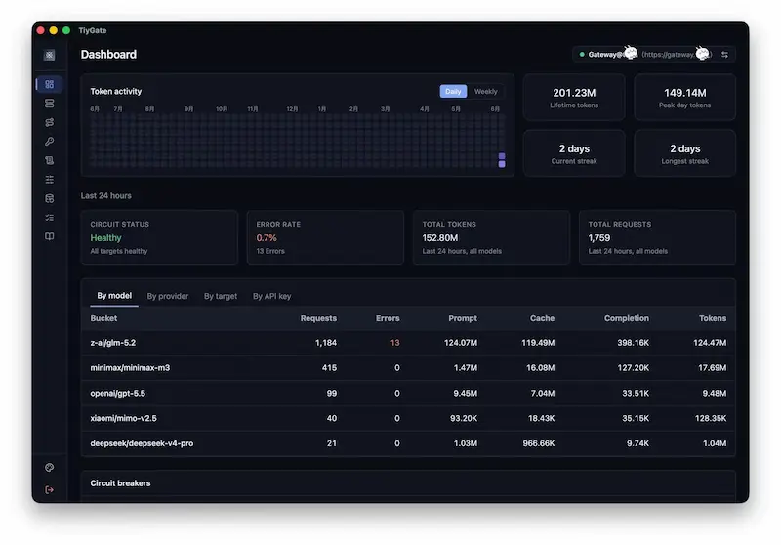Open the sliders settings icon in sidebar
The height and width of the screenshot is (545, 781).
[50, 180]
